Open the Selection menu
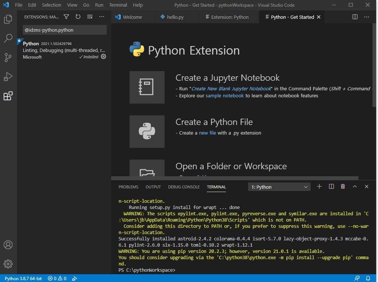378x282 pixels. pyautogui.click(x=52, y=5)
